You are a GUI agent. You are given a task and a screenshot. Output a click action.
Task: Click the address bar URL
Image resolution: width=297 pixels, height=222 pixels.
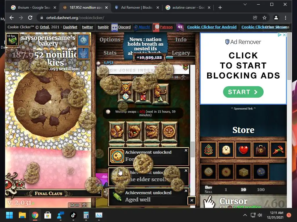tap(75, 18)
